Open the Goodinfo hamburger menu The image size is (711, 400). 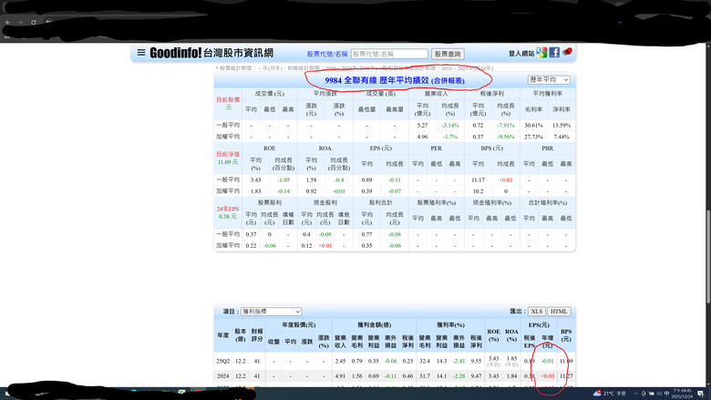(141, 53)
